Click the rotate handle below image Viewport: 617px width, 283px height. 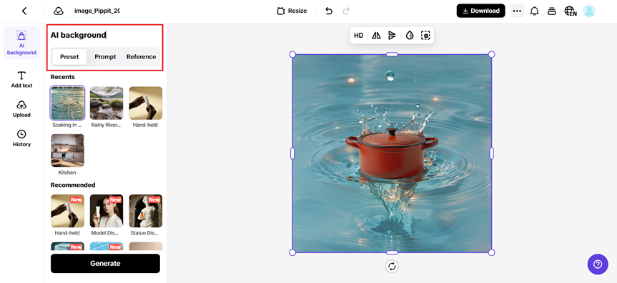392,267
